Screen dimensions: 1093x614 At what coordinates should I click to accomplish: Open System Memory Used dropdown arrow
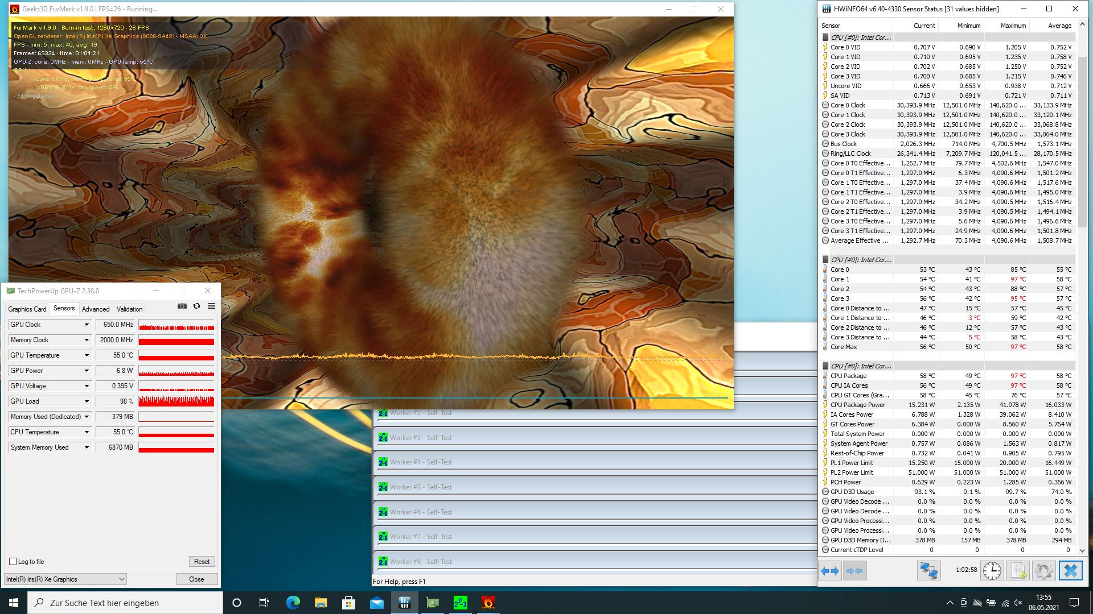click(87, 447)
